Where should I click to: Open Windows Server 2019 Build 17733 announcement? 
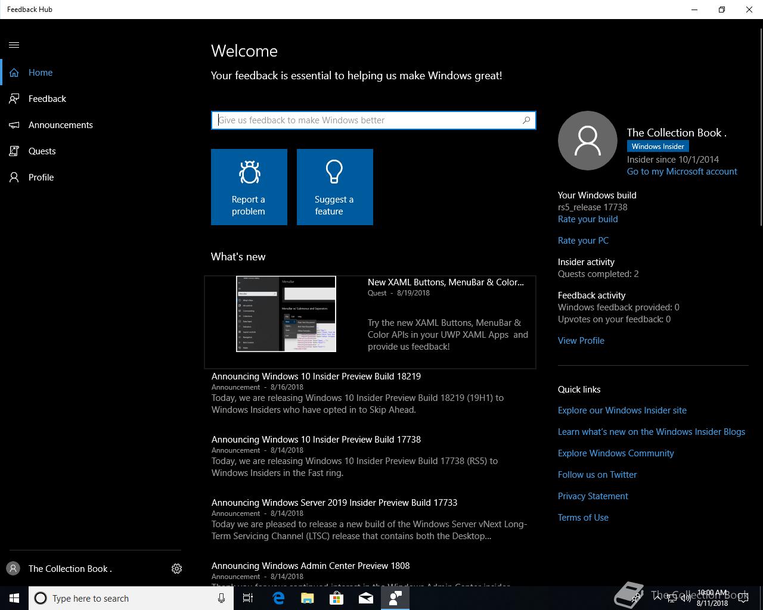[x=334, y=503]
